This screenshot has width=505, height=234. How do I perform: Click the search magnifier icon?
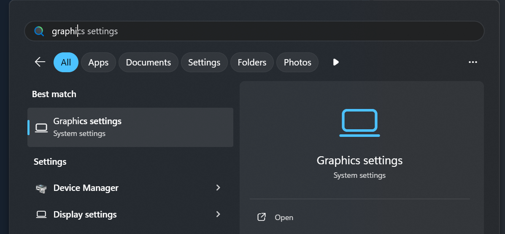39,31
